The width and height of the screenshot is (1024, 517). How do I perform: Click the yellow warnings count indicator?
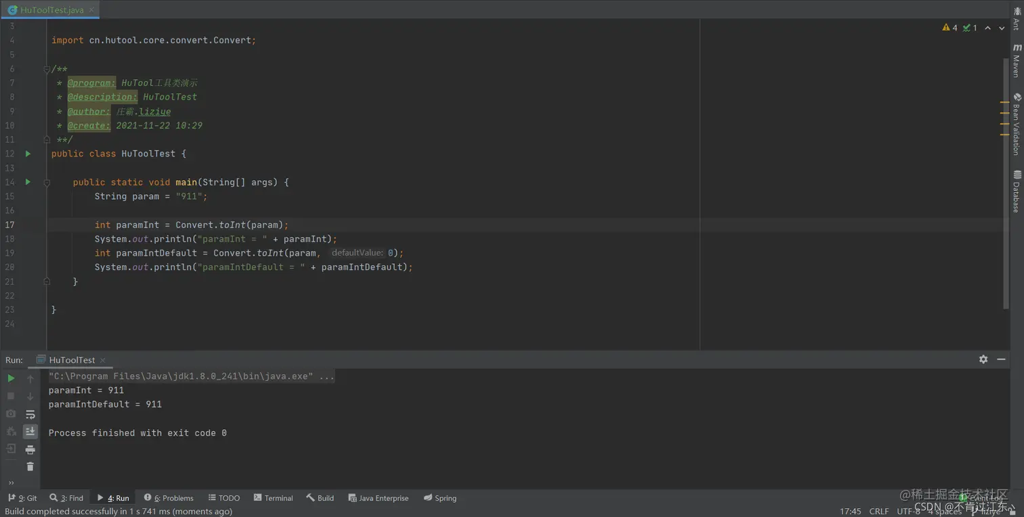point(950,28)
